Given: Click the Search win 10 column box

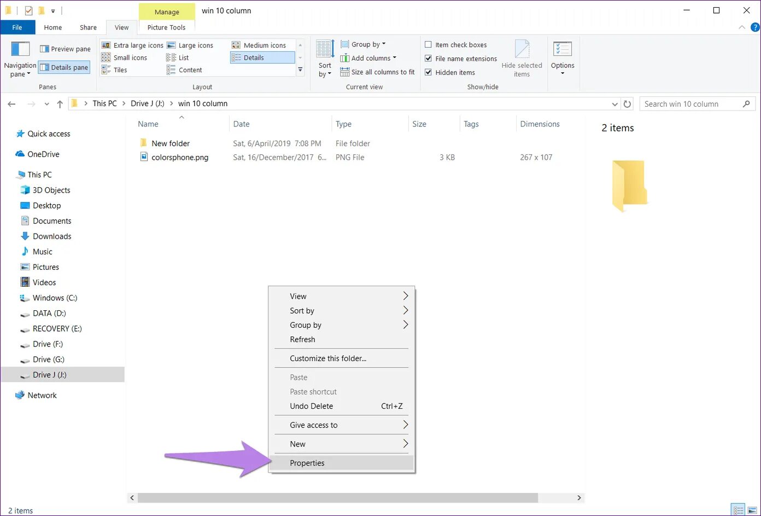Looking at the screenshot, I should (697, 104).
